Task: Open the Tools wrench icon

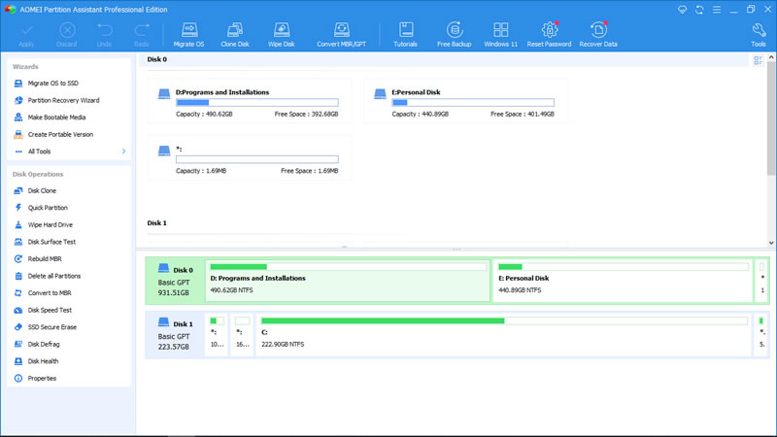Action: (x=759, y=35)
